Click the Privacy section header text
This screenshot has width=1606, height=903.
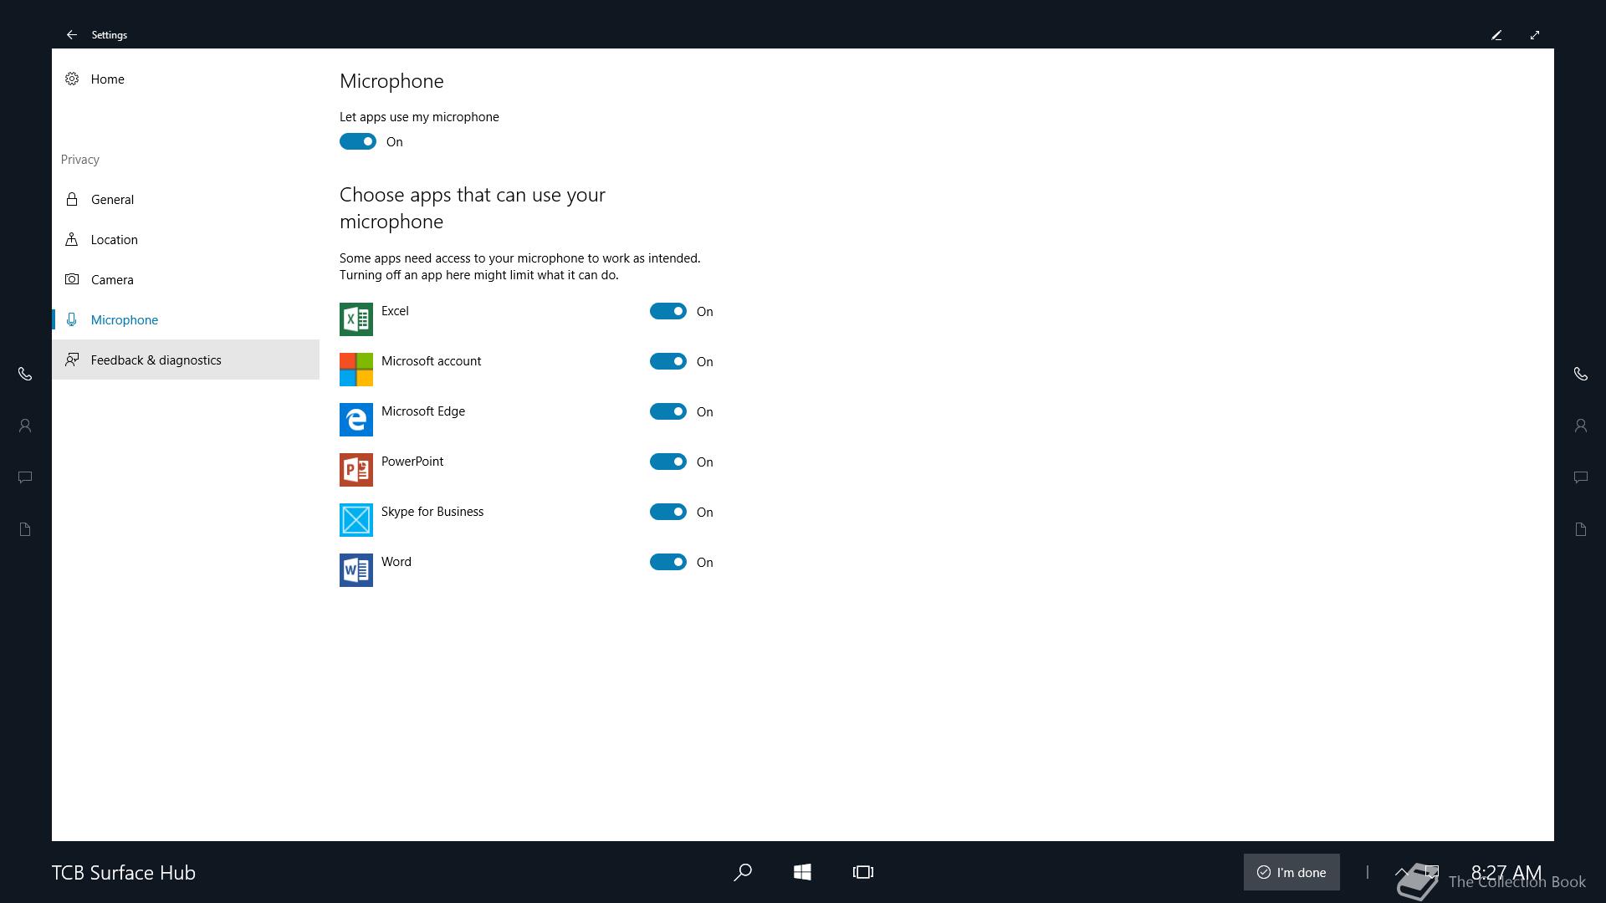pos(80,160)
